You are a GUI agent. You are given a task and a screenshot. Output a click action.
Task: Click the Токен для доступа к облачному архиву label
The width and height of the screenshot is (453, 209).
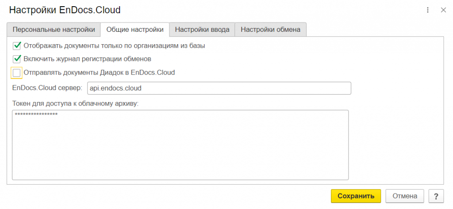coord(75,104)
